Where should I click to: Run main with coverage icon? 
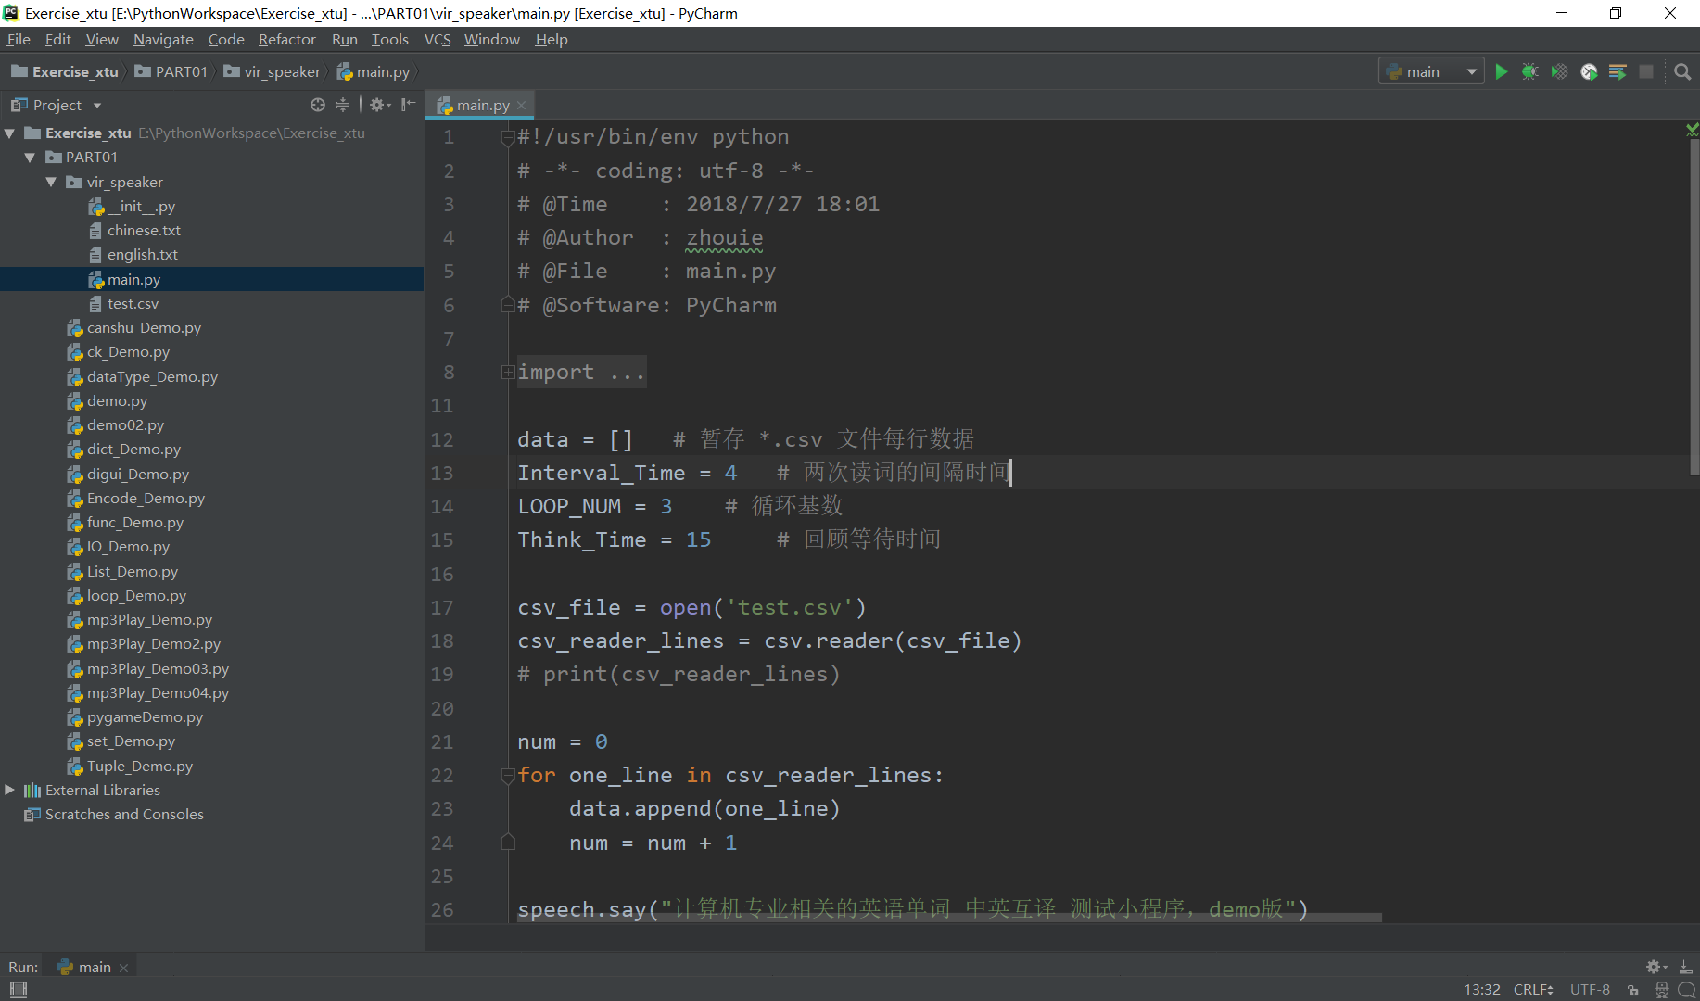point(1559,72)
